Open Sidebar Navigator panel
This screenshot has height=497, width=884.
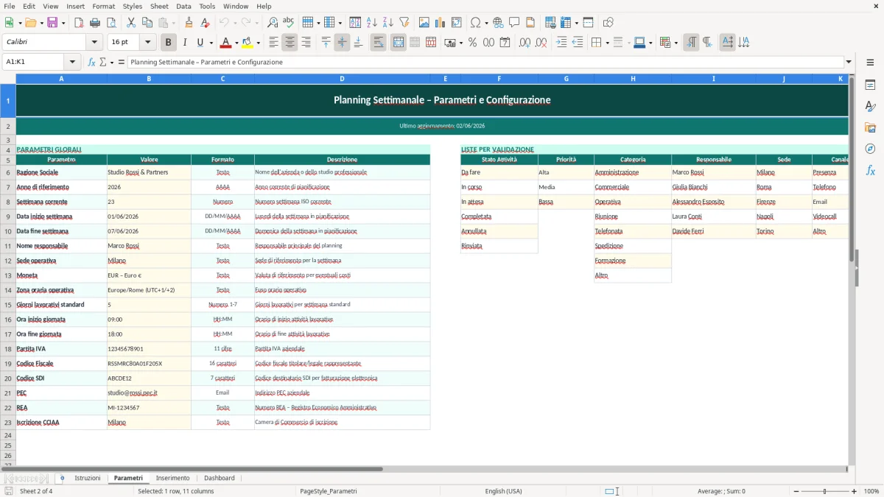click(x=870, y=149)
